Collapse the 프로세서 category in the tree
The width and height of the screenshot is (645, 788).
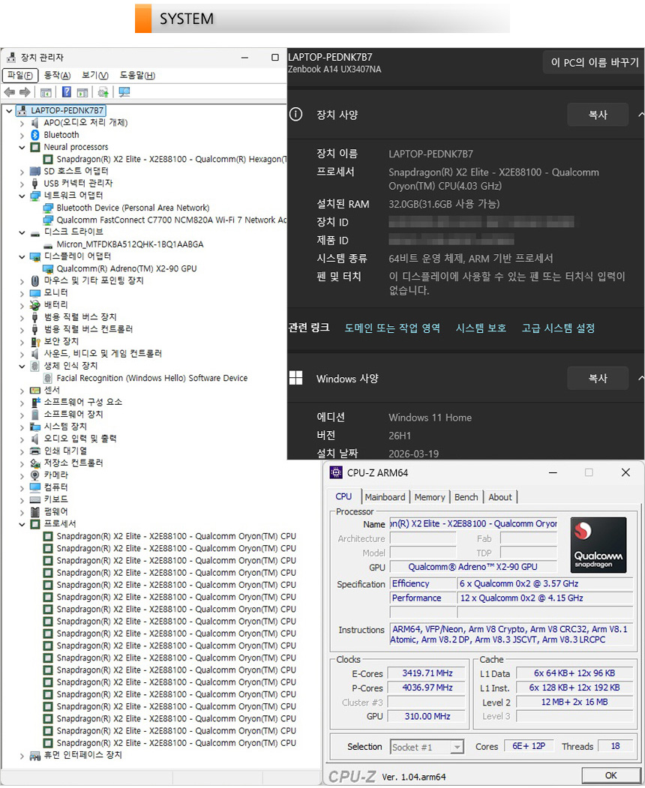[x=22, y=524]
